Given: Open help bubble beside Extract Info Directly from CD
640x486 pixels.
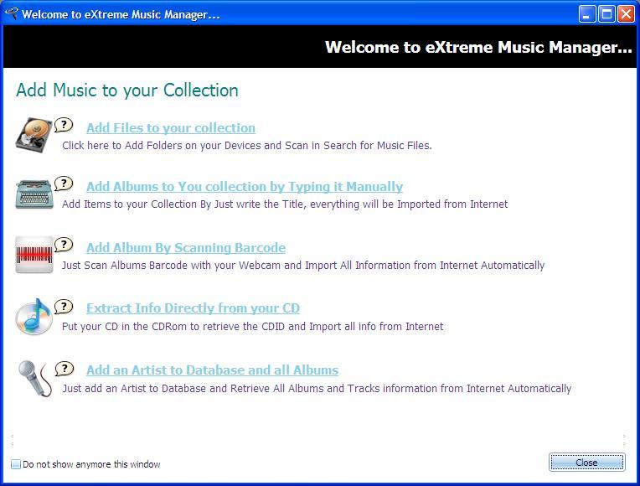Looking at the screenshot, I should tap(64, 306).
